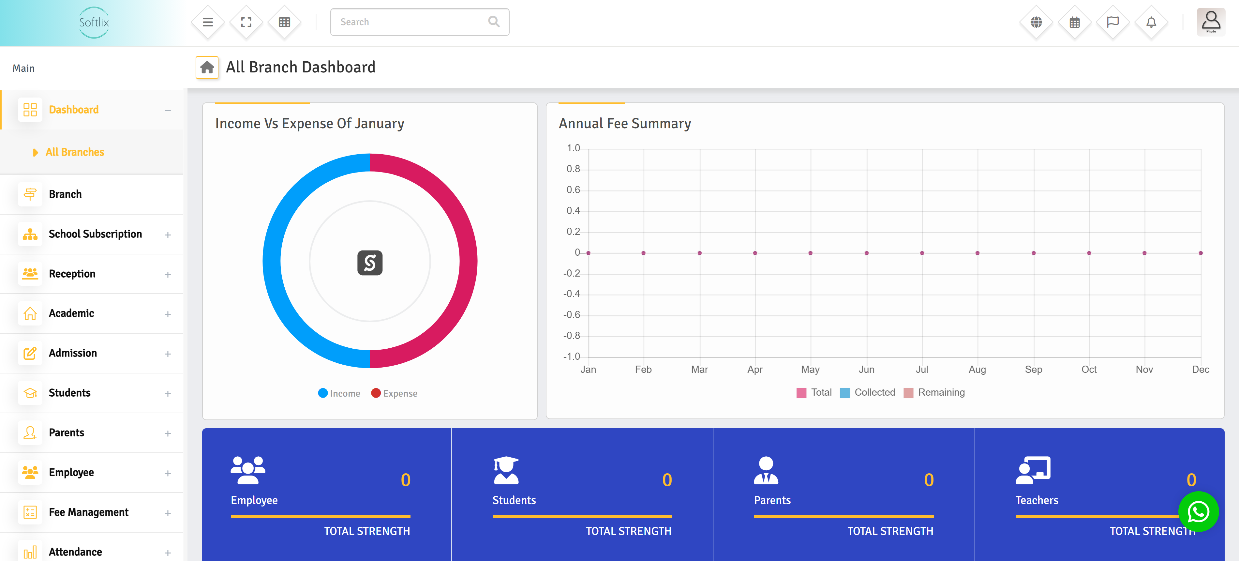Toggle Expense series in chart legend

(395, 393)
